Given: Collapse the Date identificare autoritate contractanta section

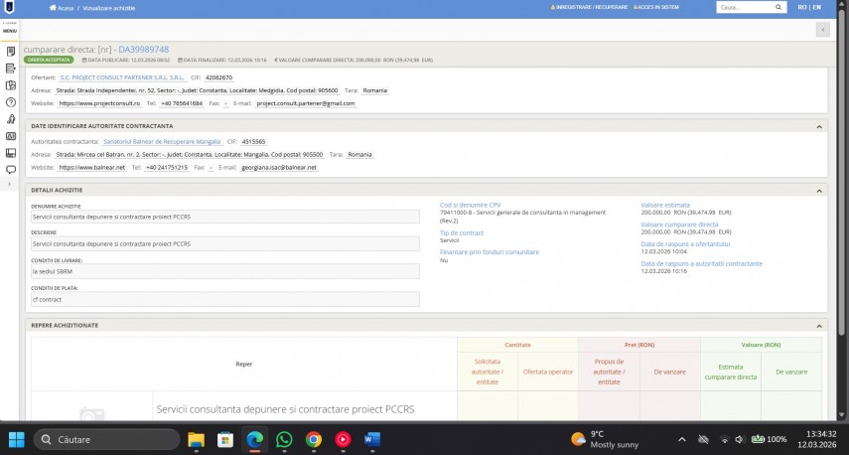Looking at the screenshot, I should tap(820, 126).
